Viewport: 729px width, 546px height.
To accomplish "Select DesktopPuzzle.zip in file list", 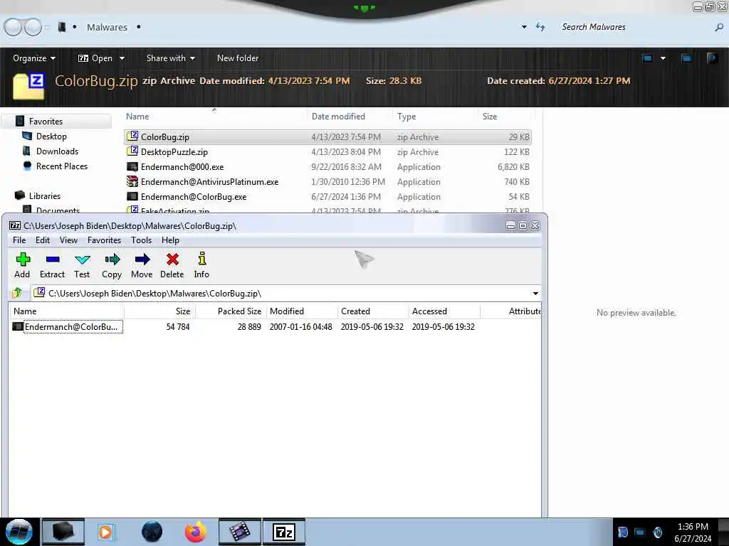I will 327,152.
